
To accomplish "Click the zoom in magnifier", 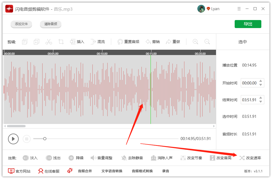I will (195, 42).
